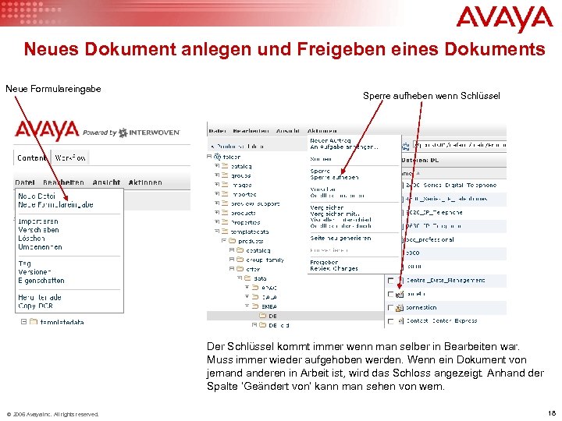Select Eigenschaften in the Datei menu
The height and width of the screenshot is (421, 562).
tap(41, 281)
